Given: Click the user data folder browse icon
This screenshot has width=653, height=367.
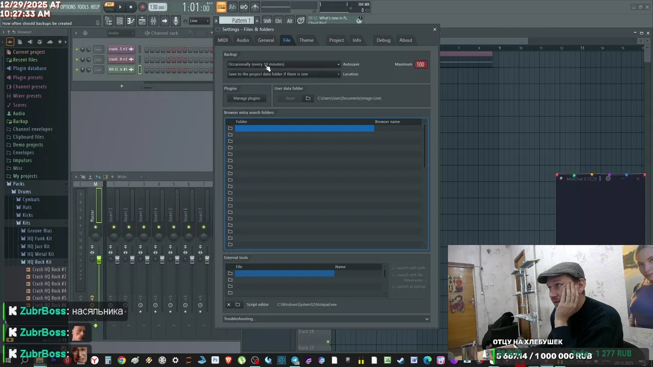Looking at the screenshot, I should click(x=308, y=98).
